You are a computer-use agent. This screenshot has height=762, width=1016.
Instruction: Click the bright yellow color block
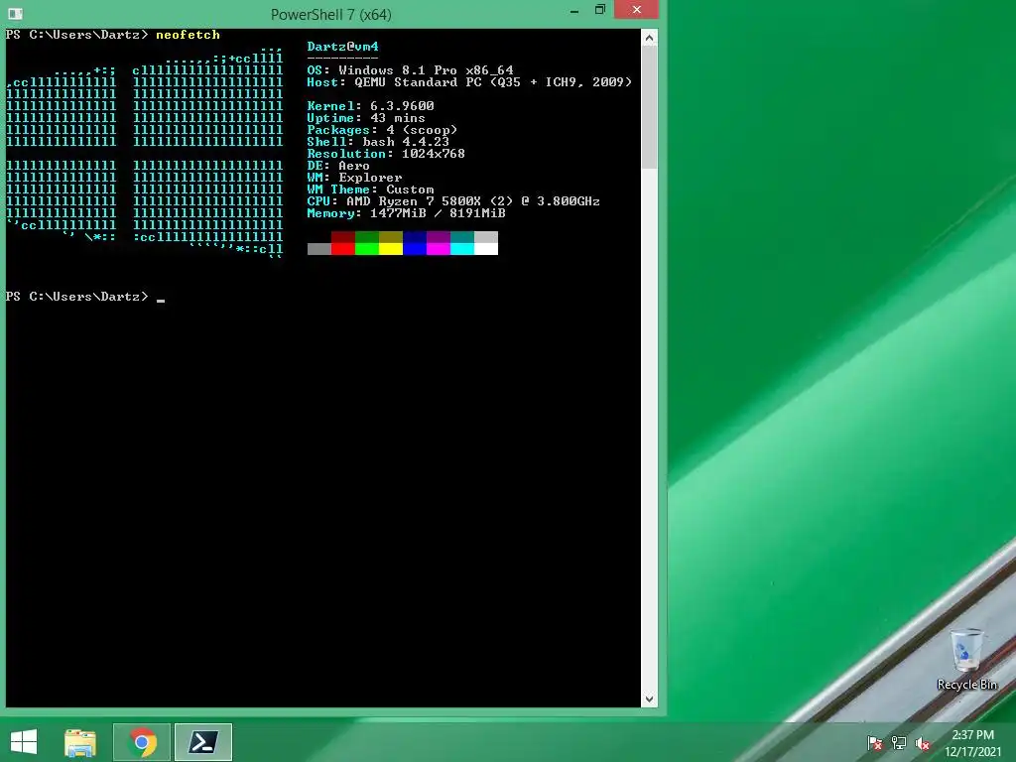[391, 249]
